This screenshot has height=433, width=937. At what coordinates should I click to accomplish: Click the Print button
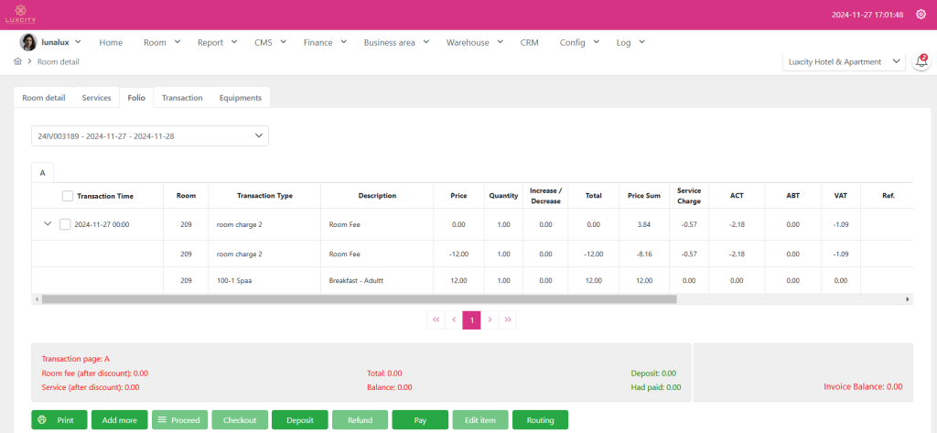59,420
